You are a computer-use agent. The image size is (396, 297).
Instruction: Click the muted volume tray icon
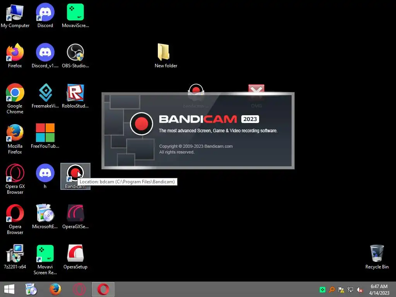(x=360, y=290)
